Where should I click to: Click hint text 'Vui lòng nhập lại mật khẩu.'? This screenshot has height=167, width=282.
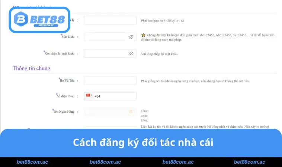coord(160,54)
